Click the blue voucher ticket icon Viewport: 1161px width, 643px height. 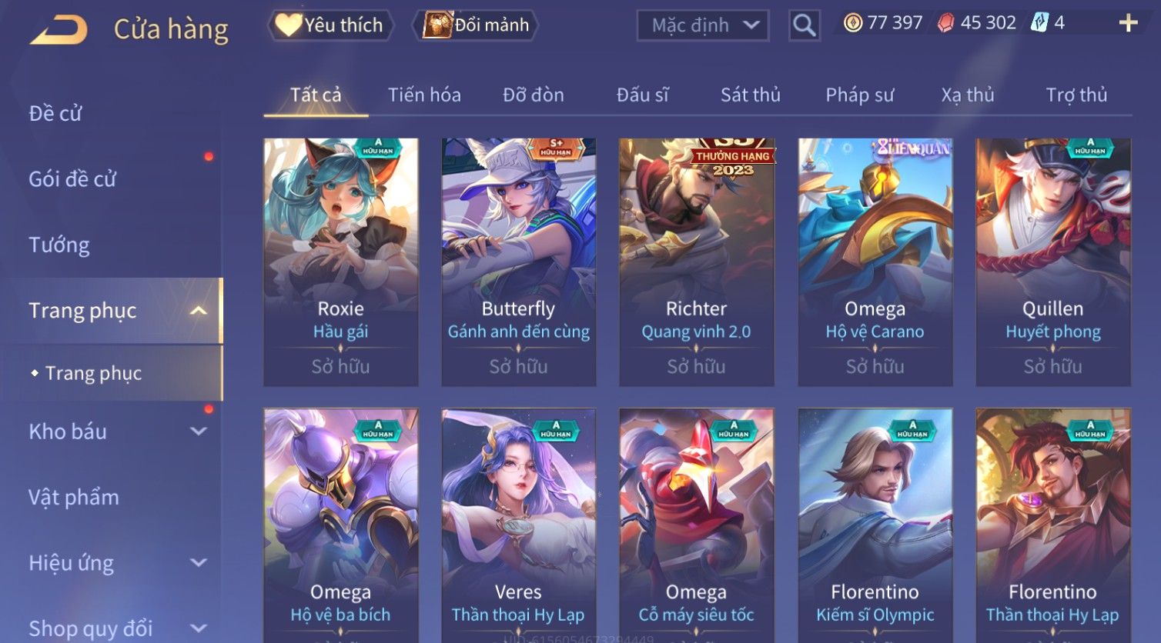(x=1039, y=23)
